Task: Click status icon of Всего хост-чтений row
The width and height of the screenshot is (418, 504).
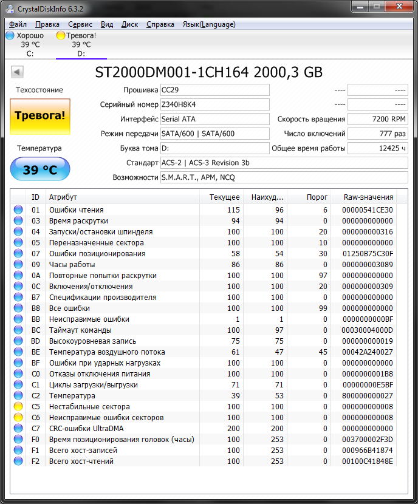Action: click(x=18, y=461)
